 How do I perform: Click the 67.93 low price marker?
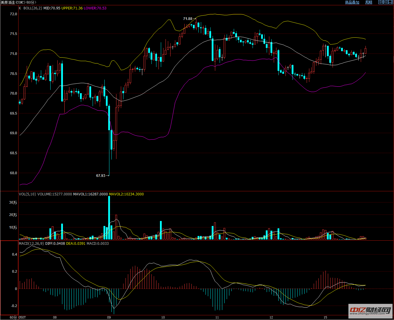point(101,176)
